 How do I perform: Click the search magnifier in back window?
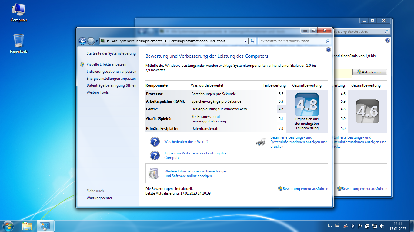pyautogui.click(x=386, y=31)
